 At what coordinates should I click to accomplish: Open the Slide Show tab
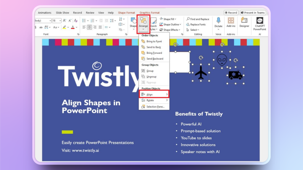pos(62,13)
